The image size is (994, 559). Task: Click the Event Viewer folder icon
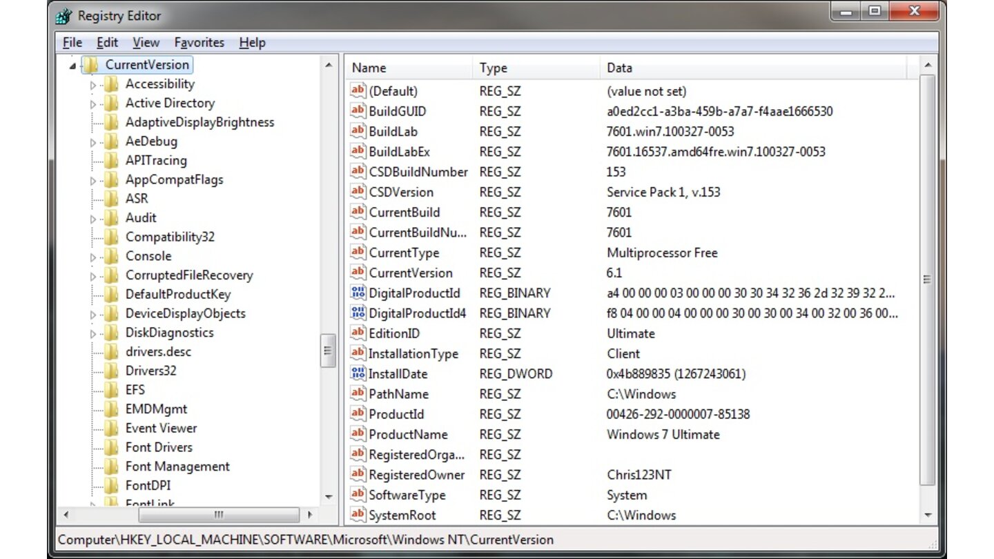click(x=111, y=428)
